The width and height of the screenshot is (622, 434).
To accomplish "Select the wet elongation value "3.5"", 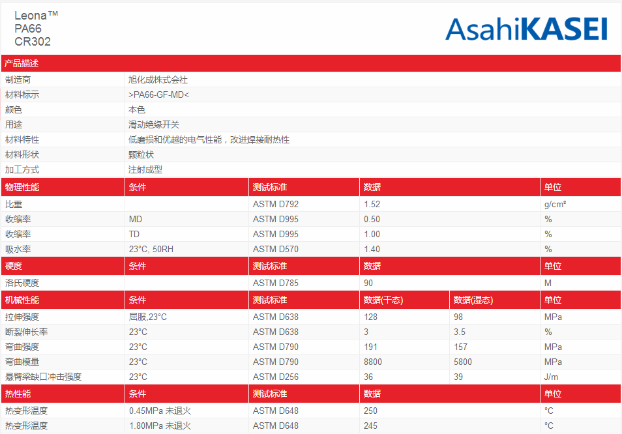I will (460, 332).
